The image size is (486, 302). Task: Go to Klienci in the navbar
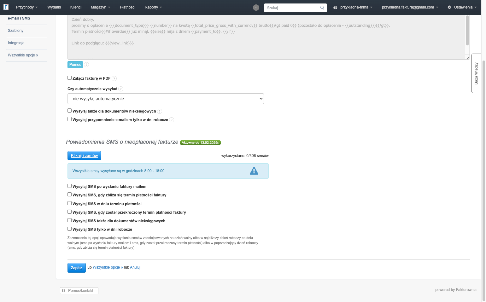click(76, 7)
